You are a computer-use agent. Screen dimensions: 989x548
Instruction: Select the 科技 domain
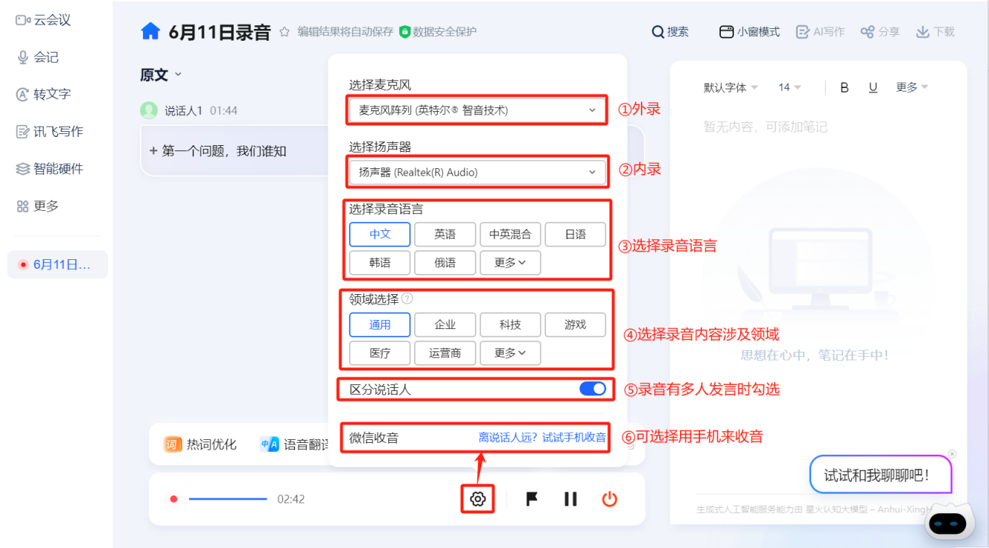(510, 324)
